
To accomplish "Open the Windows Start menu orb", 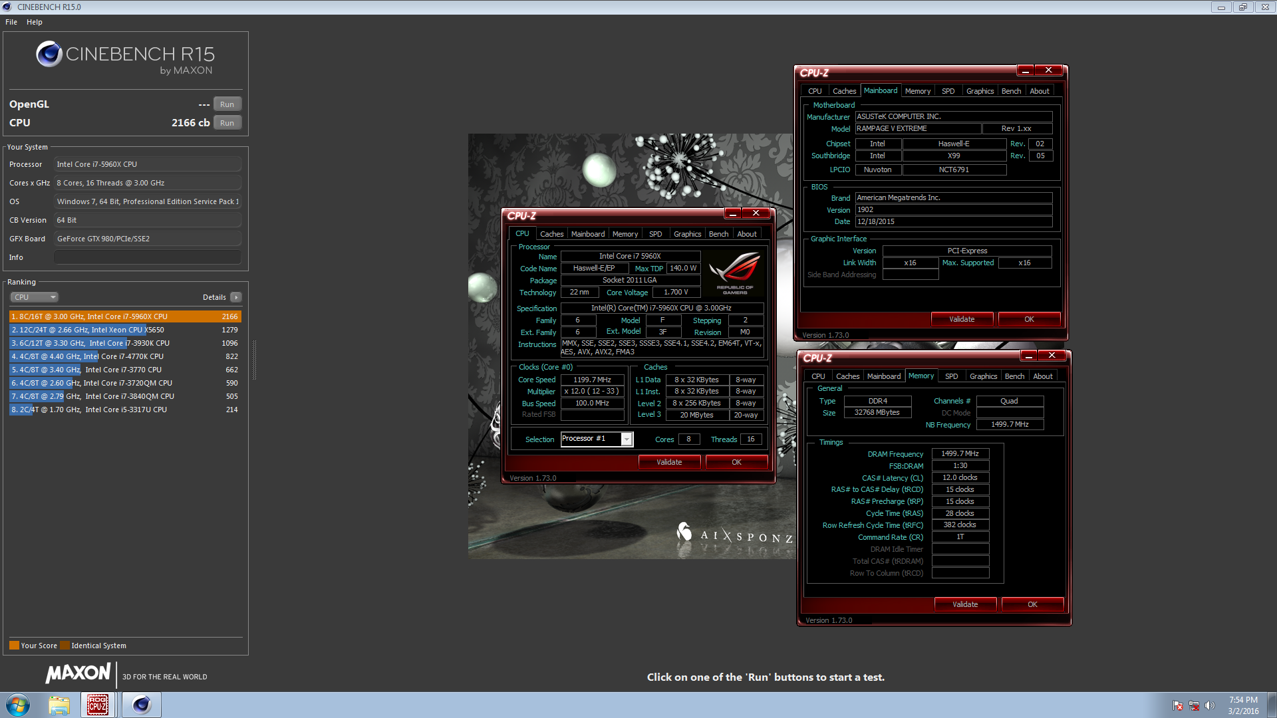I will coord(18,705).
